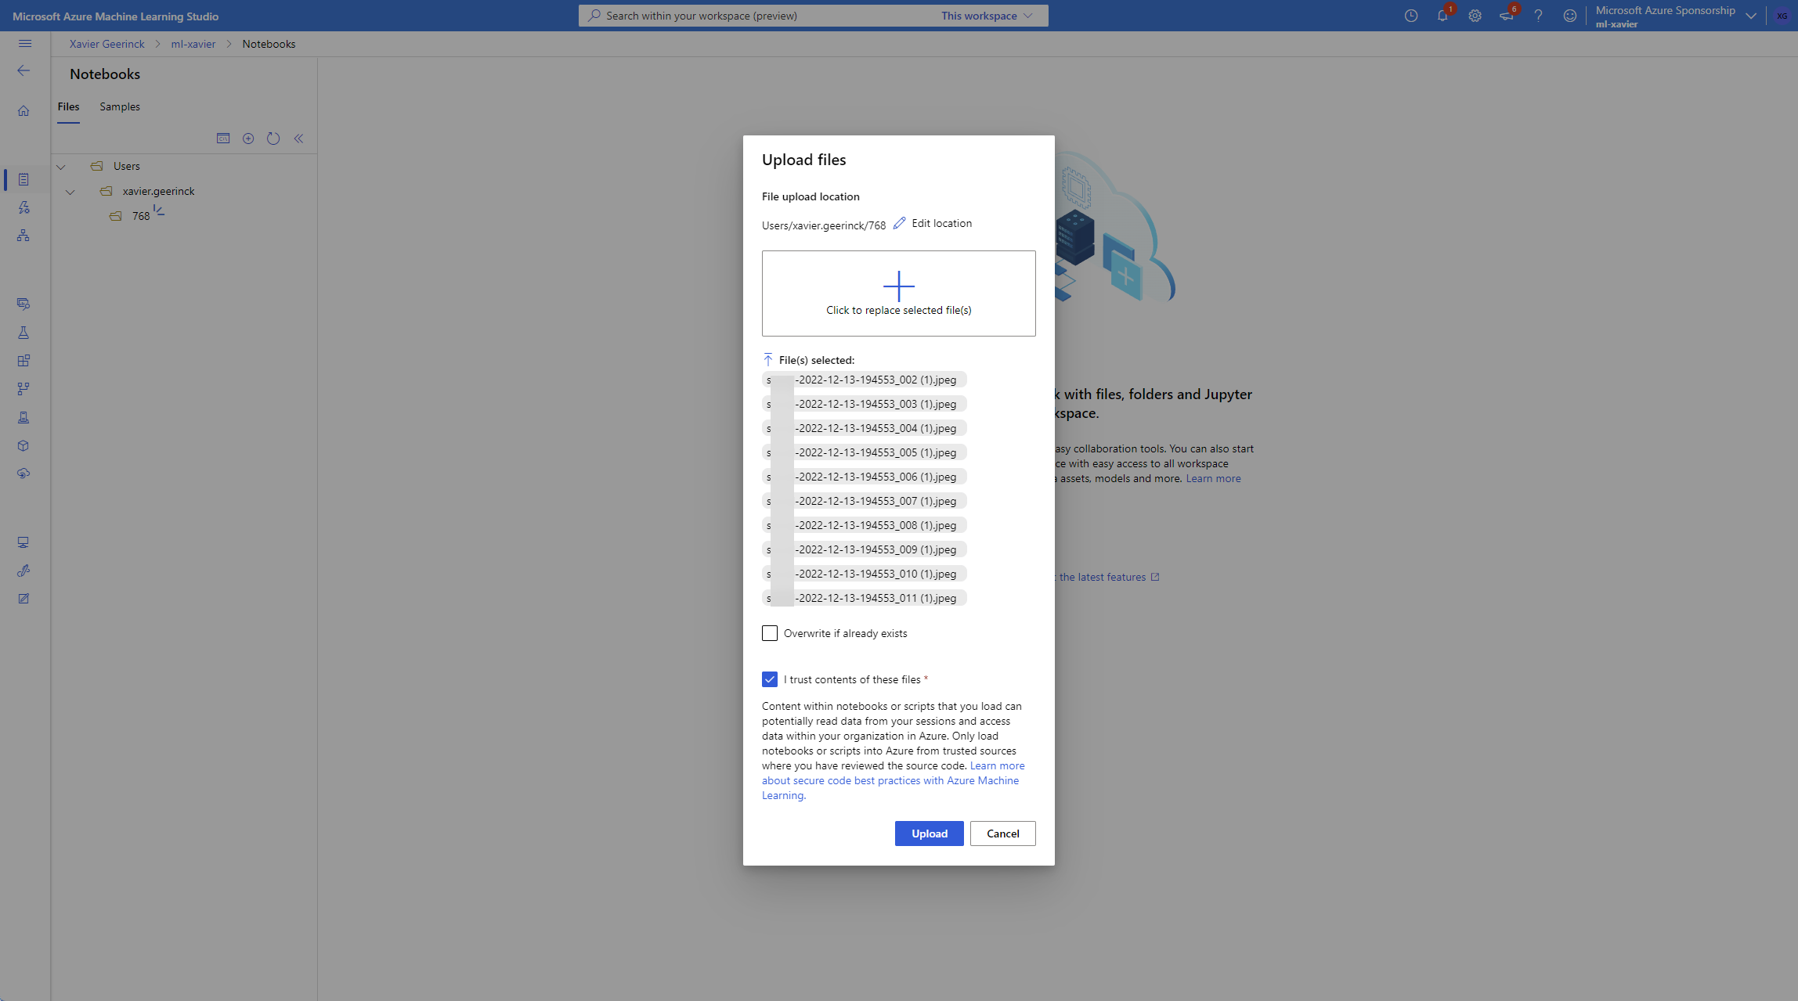Click the add files plus icon
Screen dimensions: 1798x1001
pos(248,139)
